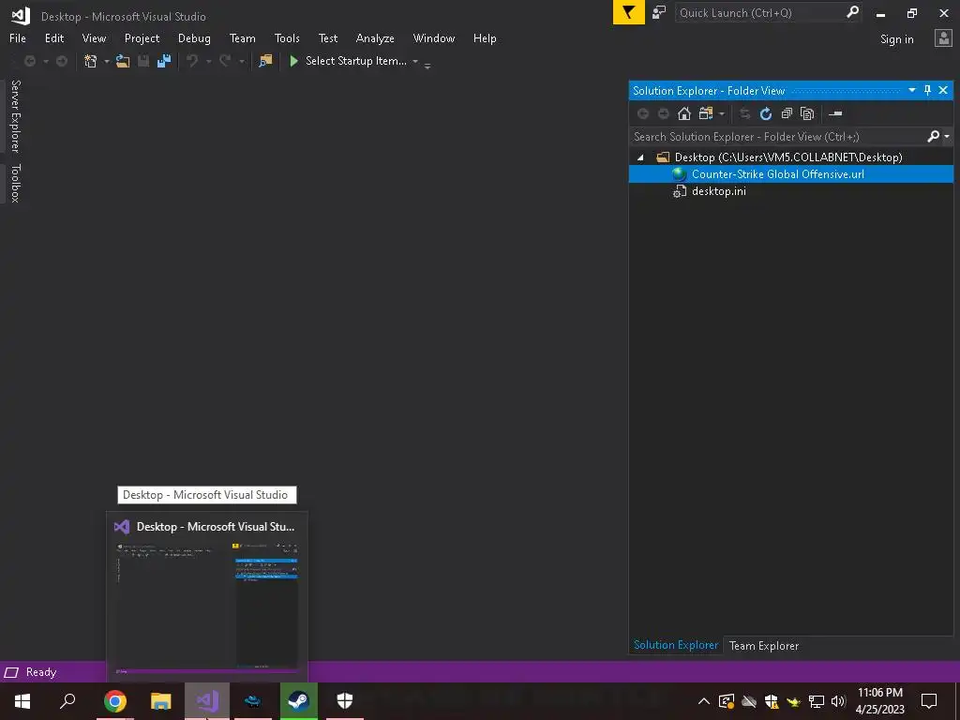Screen dimensions: 960x720
Task: Click the Send Feedback icon
Action: pos(659,12)
